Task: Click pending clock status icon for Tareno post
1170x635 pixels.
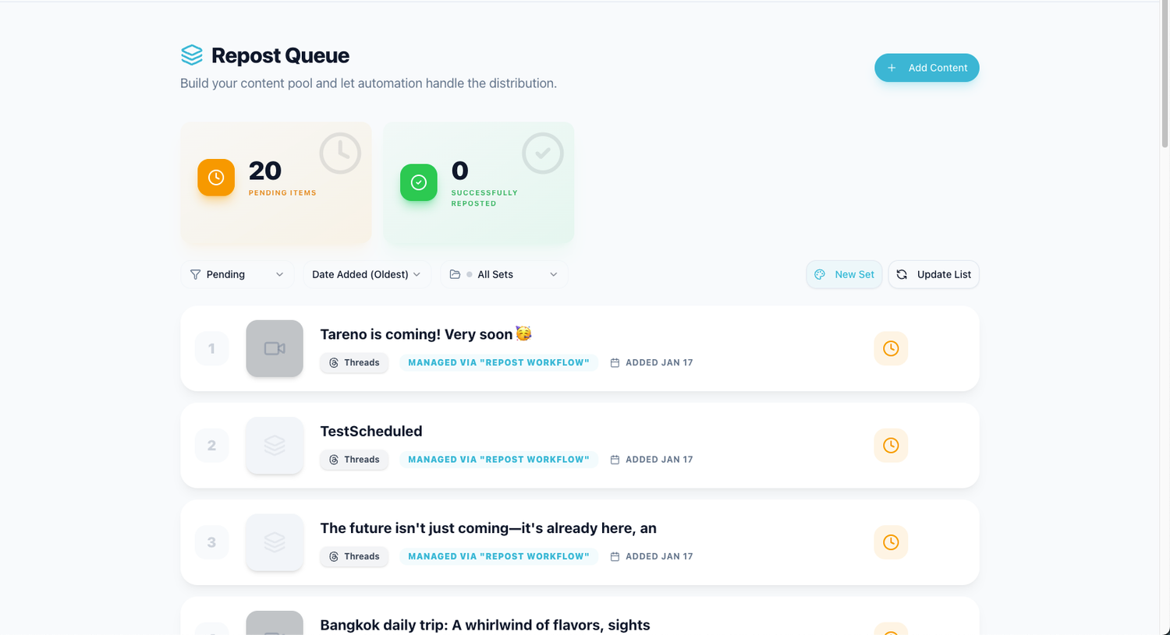Action: pos(891,348)
